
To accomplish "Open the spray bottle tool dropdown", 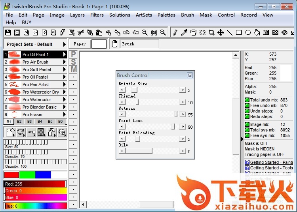I will pos(52,132).
